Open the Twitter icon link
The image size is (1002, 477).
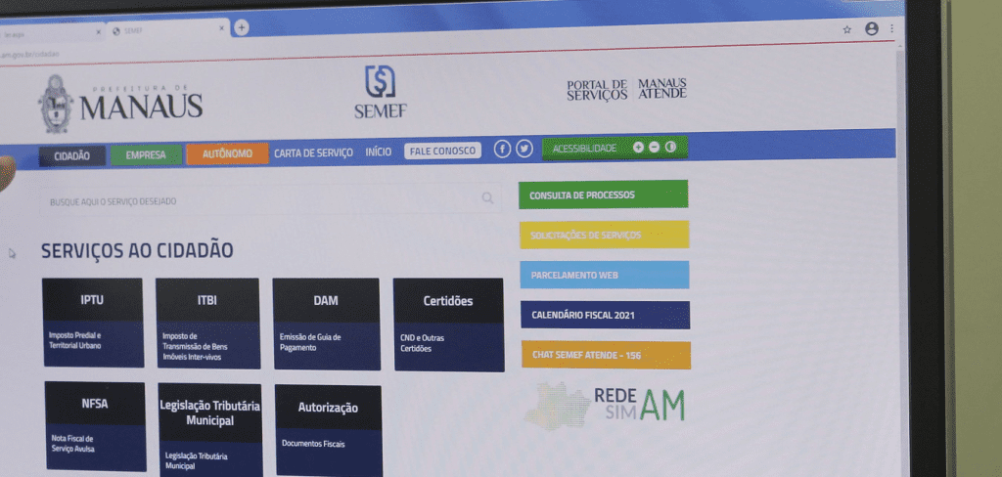[x=524, y=150]
